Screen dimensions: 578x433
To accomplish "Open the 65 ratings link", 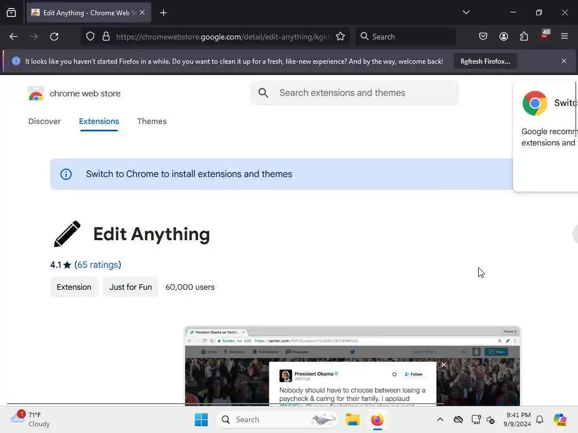I will (x=98, y=265).
